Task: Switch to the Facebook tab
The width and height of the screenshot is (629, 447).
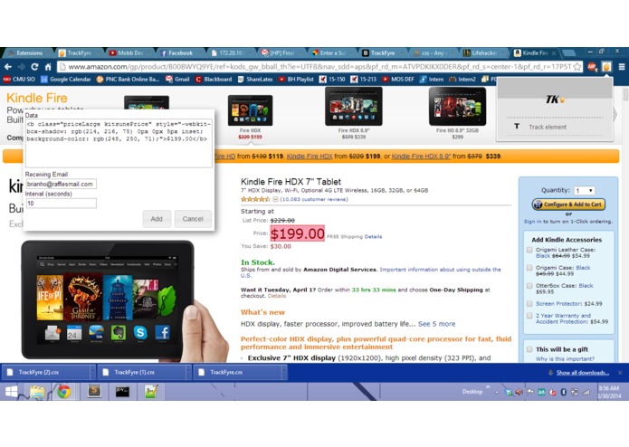Action: (x=180, y=52)
